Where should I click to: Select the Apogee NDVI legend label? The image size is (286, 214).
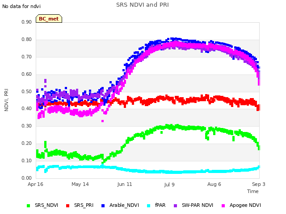click(245, 205)
